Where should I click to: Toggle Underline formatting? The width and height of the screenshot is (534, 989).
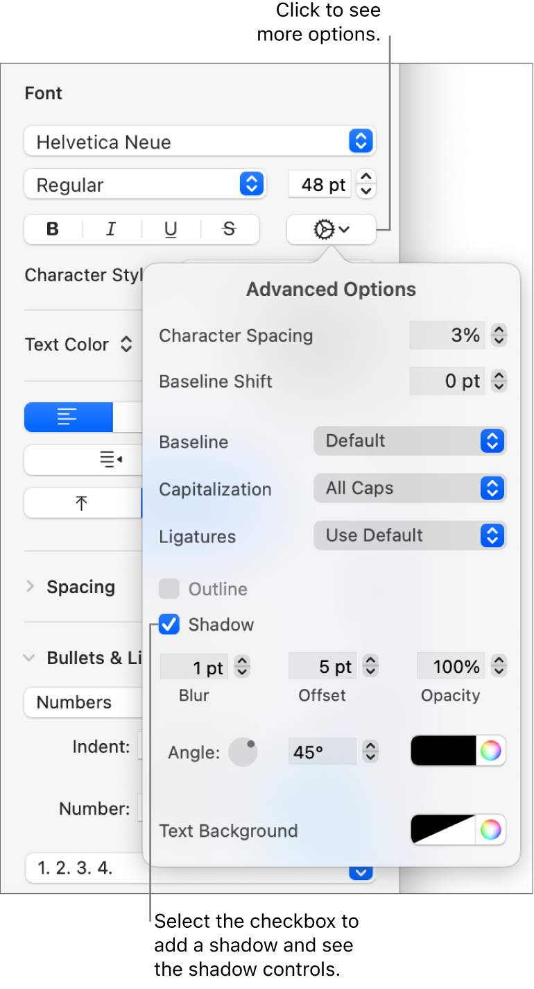pyautogui.click(x=171, y=230)
